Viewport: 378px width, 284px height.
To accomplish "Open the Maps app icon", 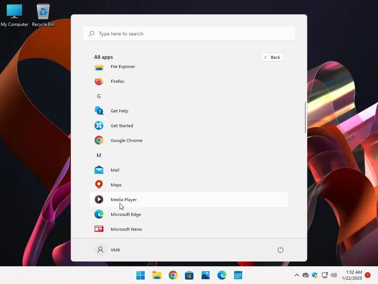I will coord(99,185).
